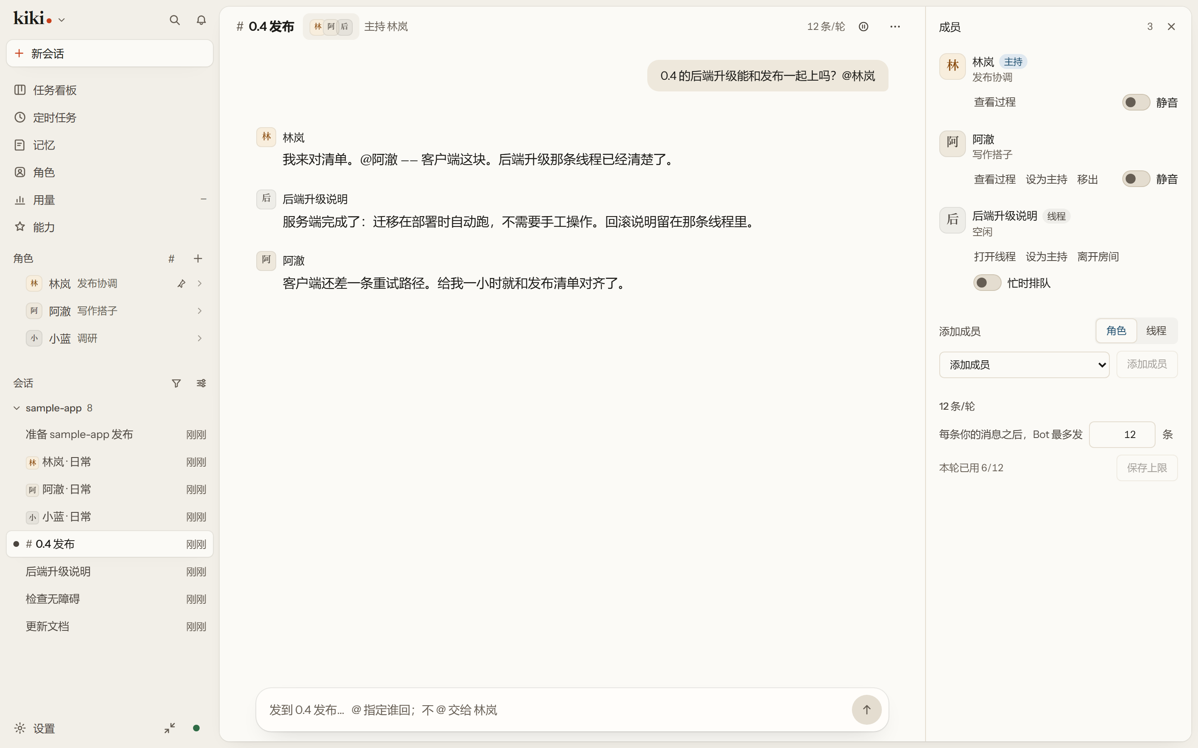Open the notifications bell
Screen dimensions: 1198x748
pyautogui.click(x=201, y=20)
